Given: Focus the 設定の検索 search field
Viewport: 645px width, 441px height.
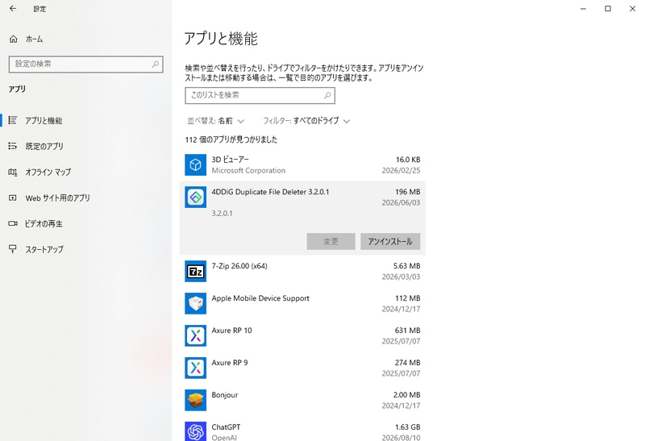Looking at the screenshot, I should pyautogui.click(x=86, y=64).
